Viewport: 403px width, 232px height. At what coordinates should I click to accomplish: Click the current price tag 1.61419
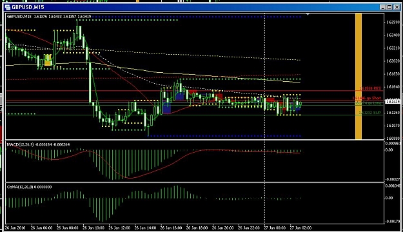coord(393,102)
